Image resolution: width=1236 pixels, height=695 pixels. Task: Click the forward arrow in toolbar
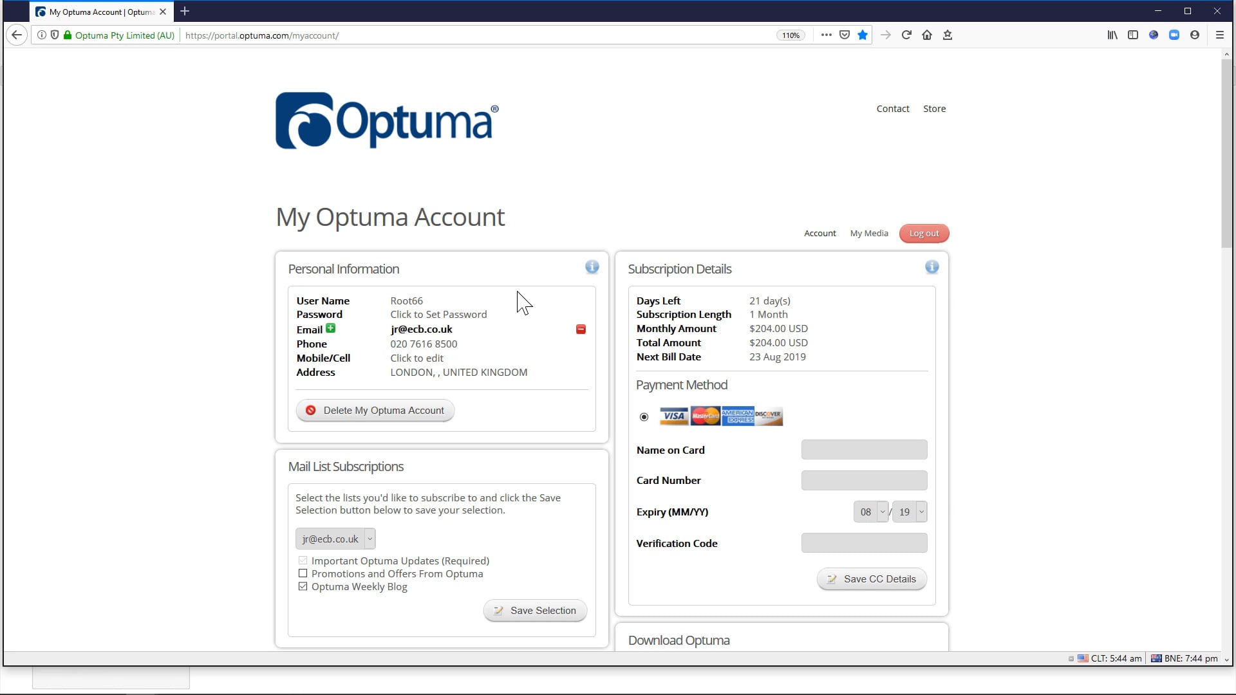point(886,35)
